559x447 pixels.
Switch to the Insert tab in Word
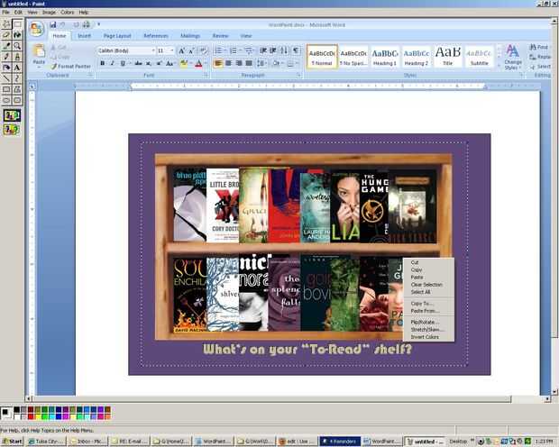84,36
